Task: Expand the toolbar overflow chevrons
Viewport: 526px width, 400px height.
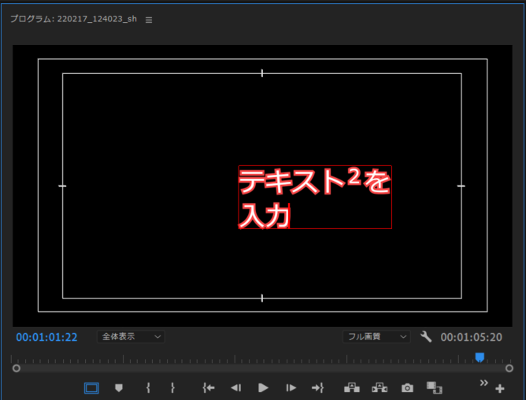Action: [484, 383]
